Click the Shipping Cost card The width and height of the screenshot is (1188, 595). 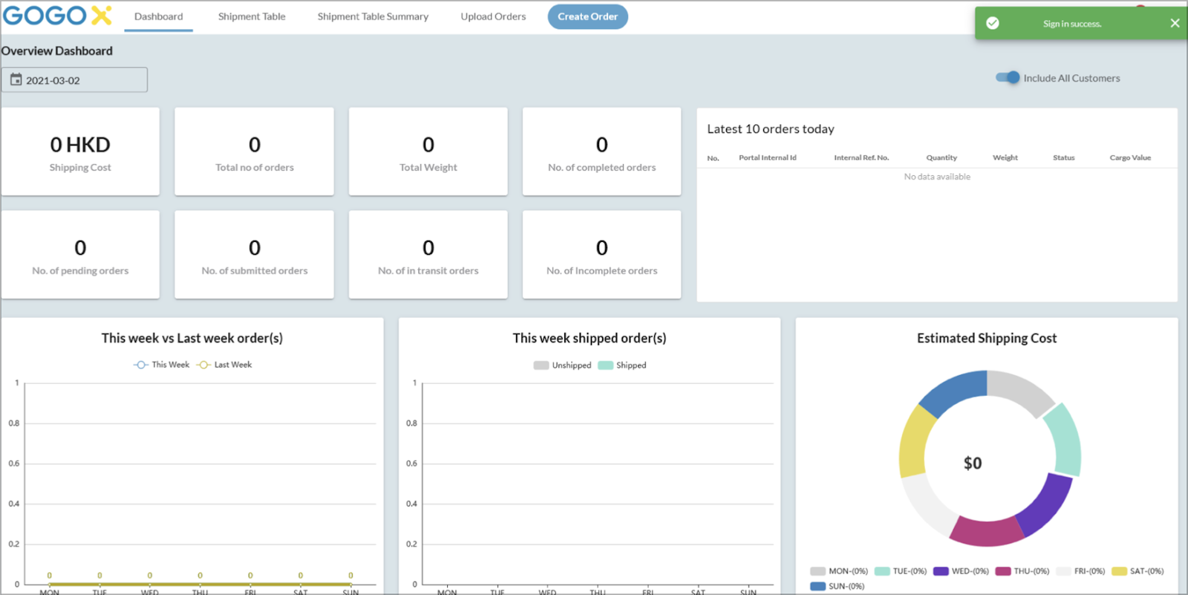point(80,152)
